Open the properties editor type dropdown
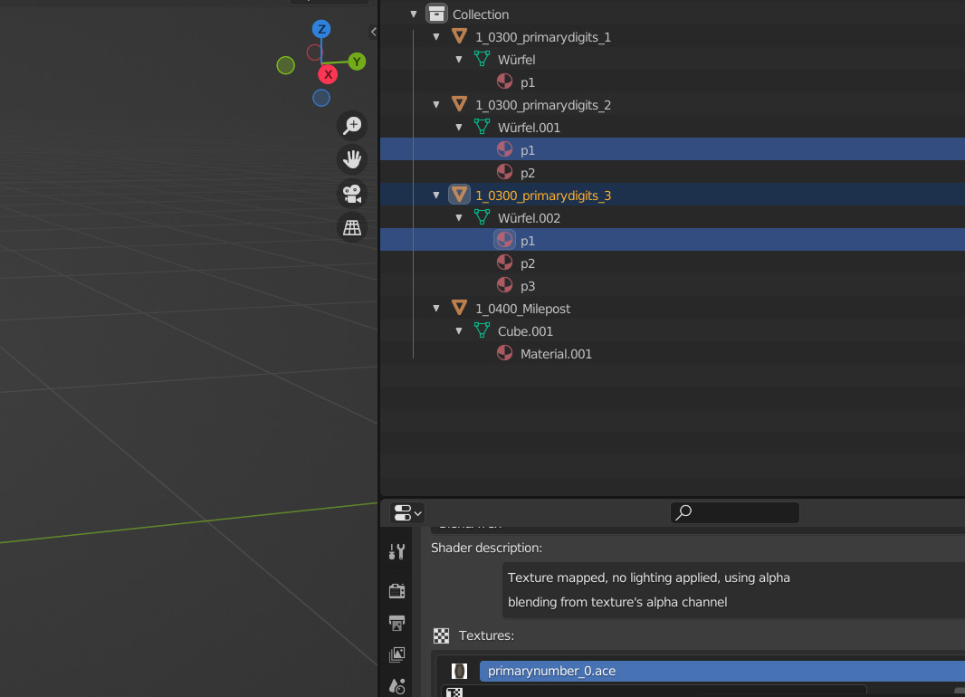The height and width of the screenshot is (697, 965). (x=406, y=512)
